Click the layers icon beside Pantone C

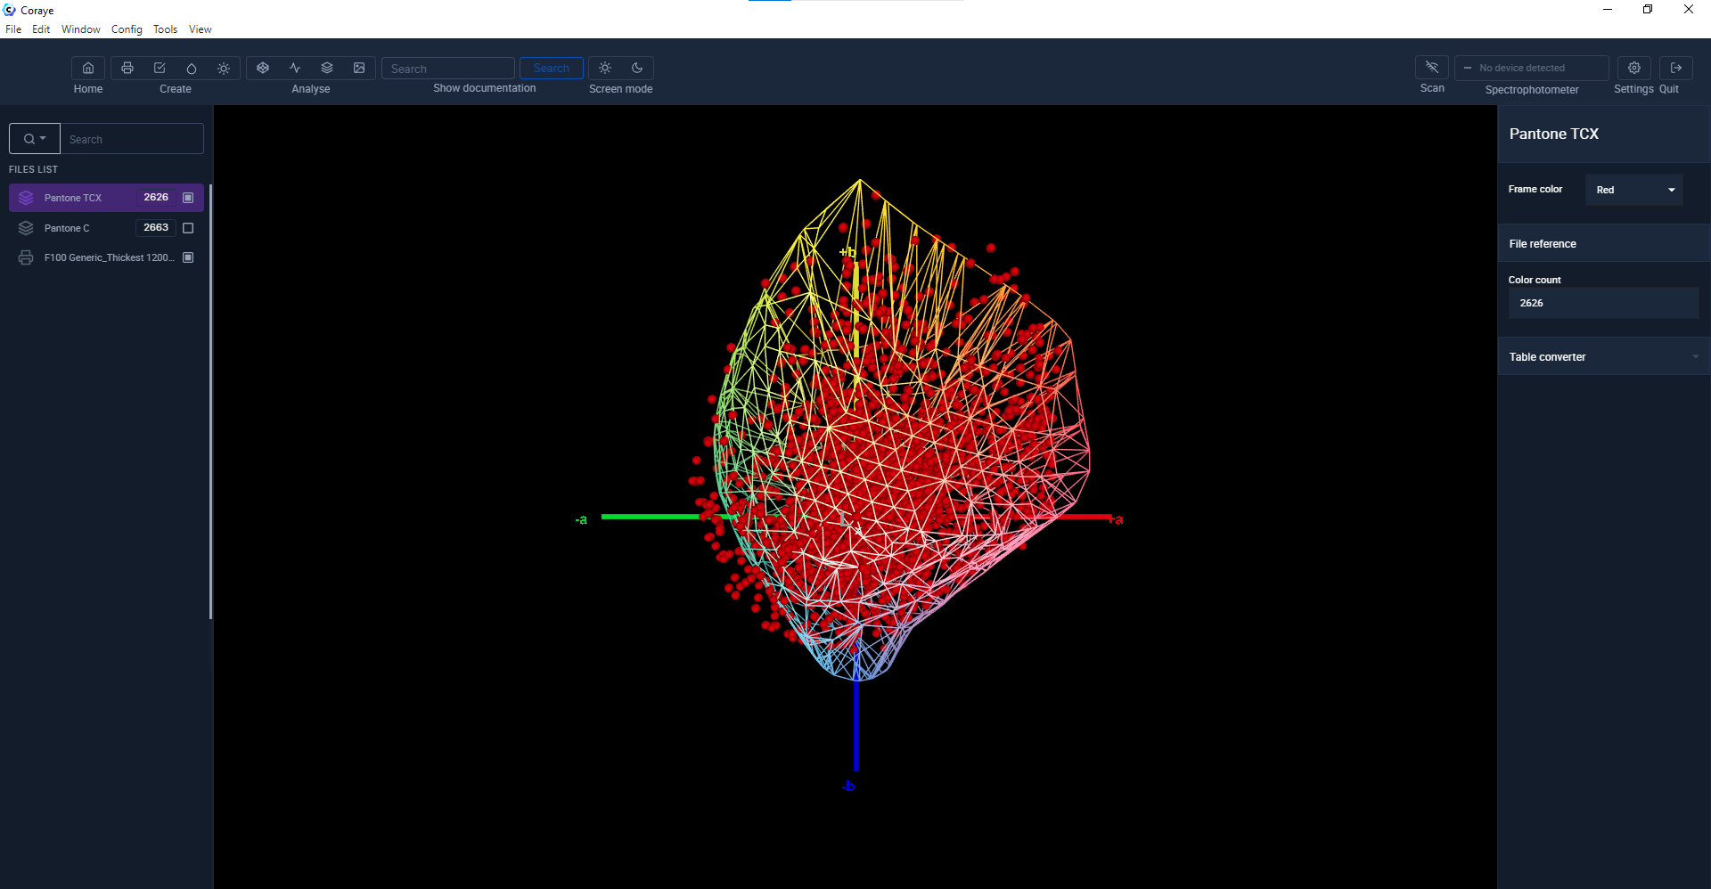pyautogui.click(x=26, y=228)
